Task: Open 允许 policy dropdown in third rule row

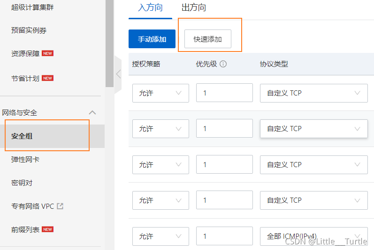Action: tap(160, 165)
